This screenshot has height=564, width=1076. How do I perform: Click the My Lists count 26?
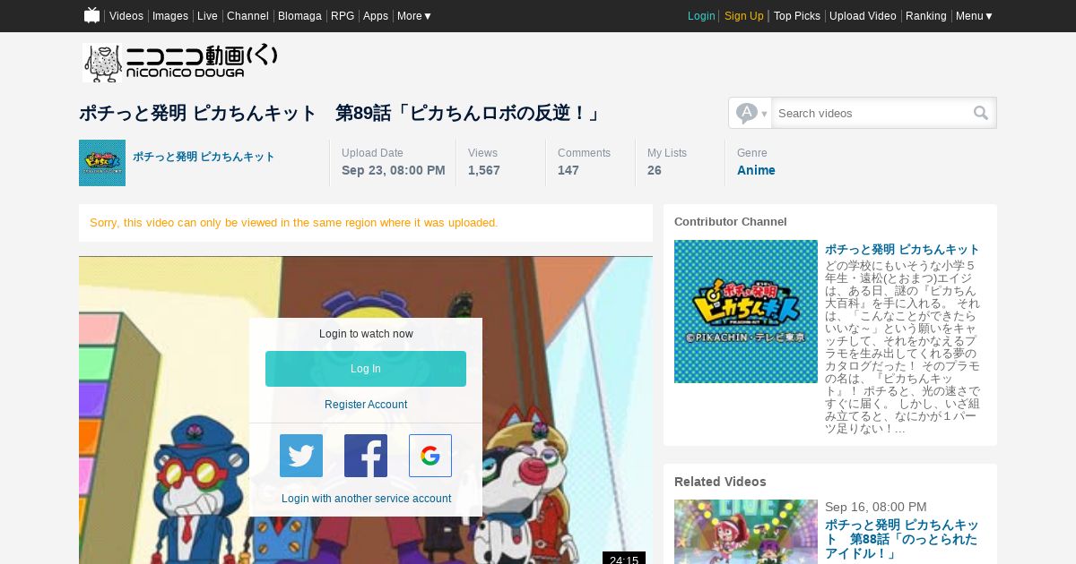pos(655,170)
